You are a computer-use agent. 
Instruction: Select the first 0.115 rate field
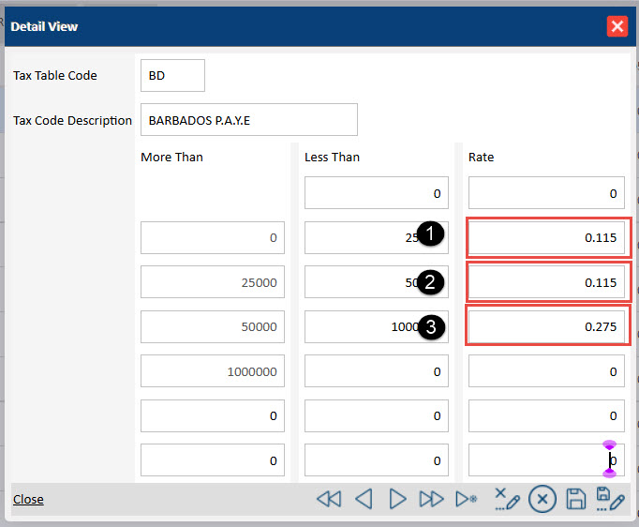[546, 238]
